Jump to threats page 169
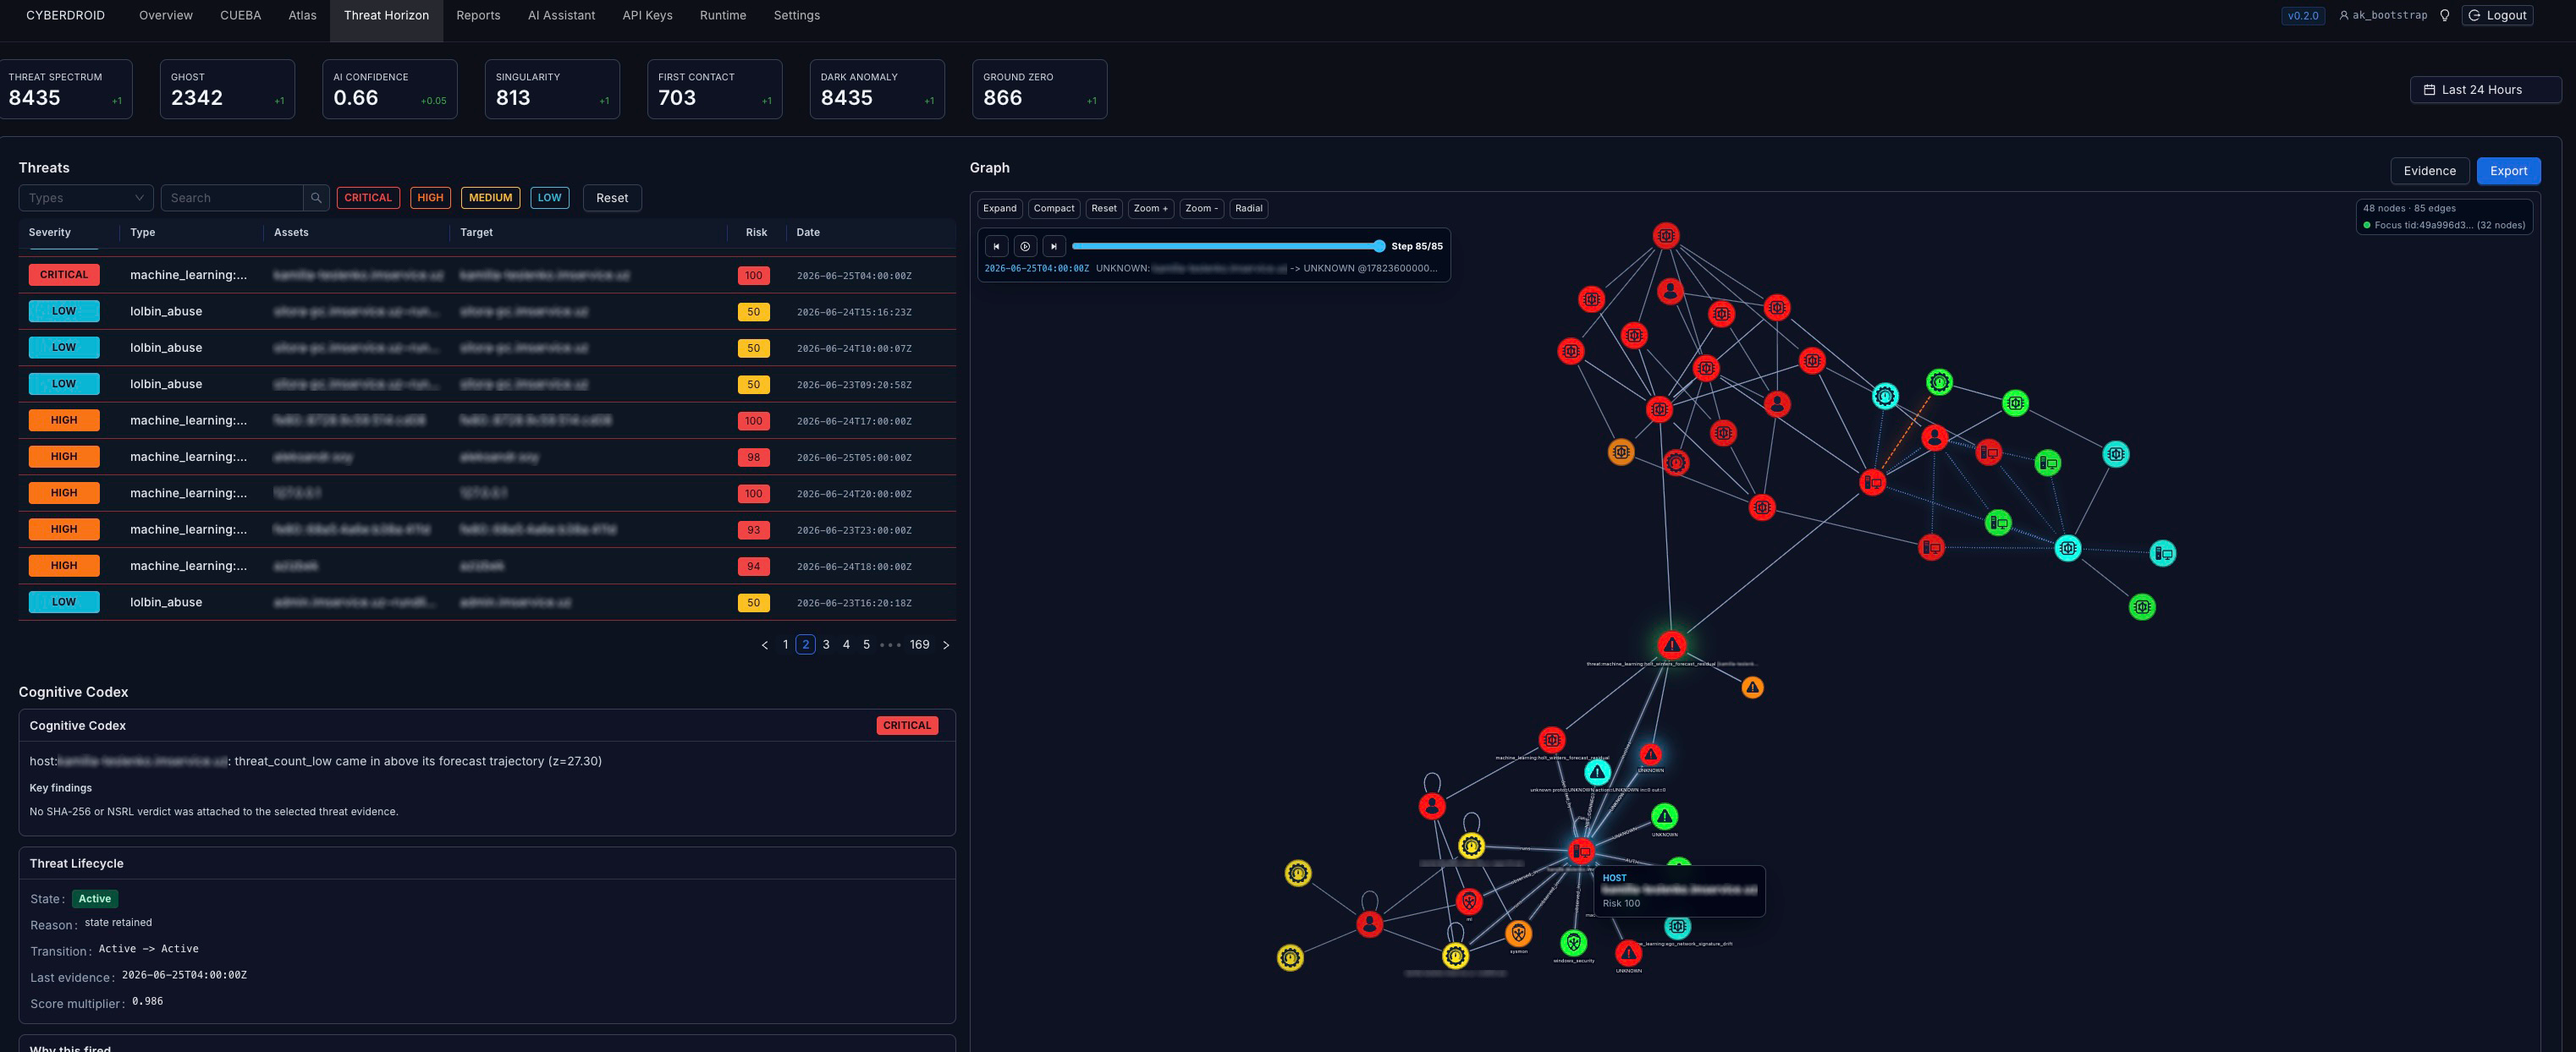The width and height of the screenshot is (2576, 1052). point(919,645)
